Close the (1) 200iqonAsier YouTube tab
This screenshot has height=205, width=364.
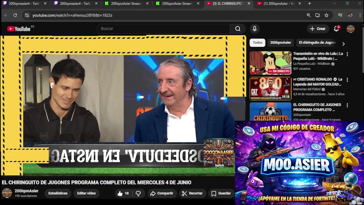[300, 3]
